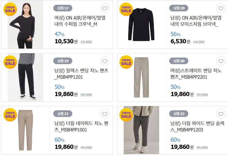
Task: Toggle wishlist heart for 상품 19
Action: pos(105,61)
